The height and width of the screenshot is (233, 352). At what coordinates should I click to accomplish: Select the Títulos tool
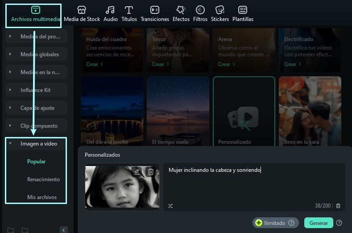(129, 14)
